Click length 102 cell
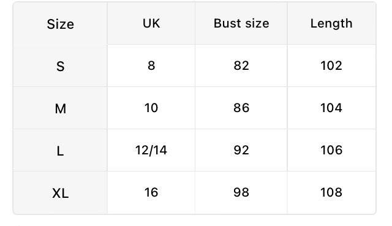This screenshot has width=392, height=226. pos(331,66)
